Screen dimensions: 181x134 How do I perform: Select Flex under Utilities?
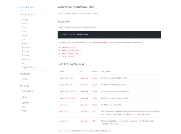24,107
